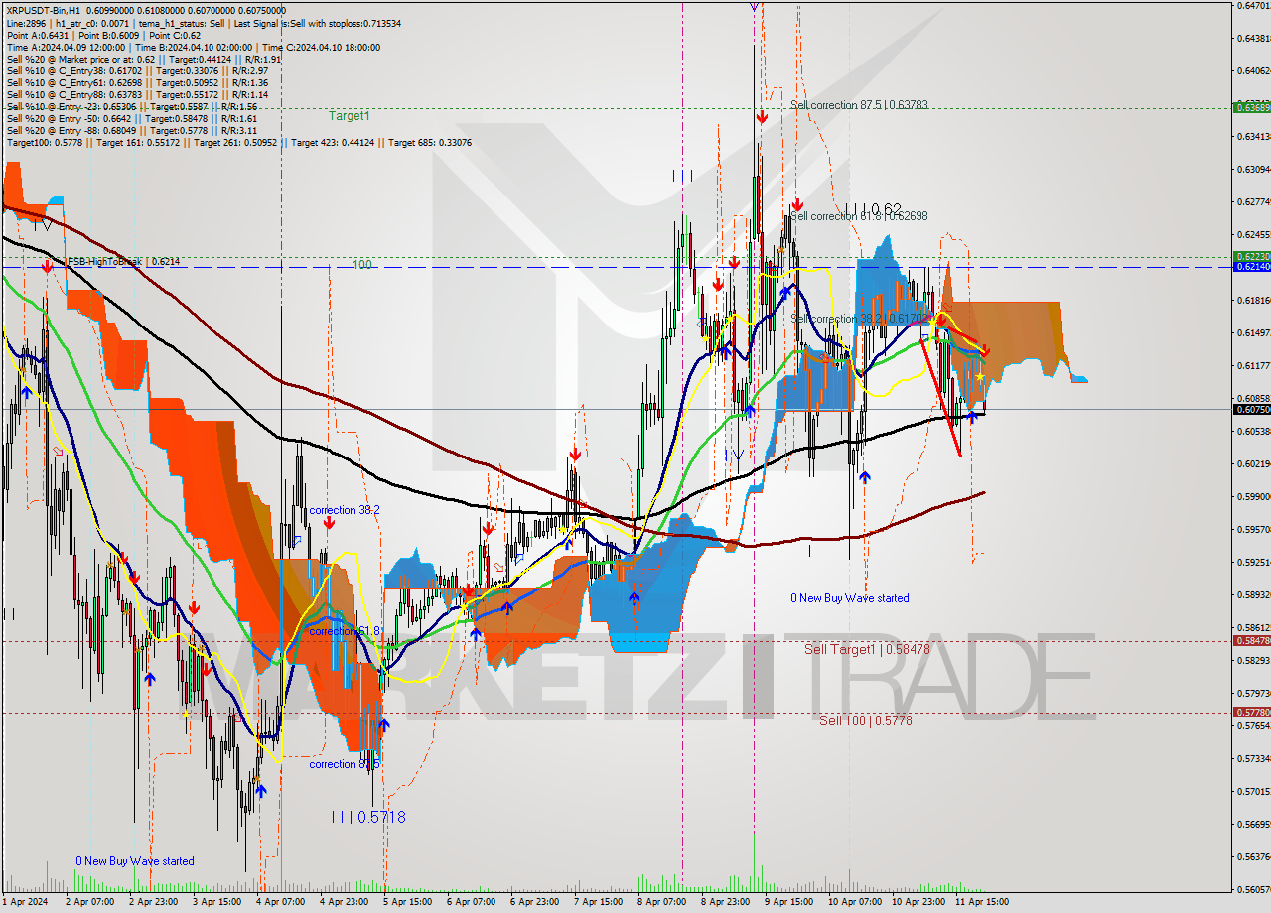Click the blue buy arrow above right 'New Buy Wave started'

coord(865,477)
